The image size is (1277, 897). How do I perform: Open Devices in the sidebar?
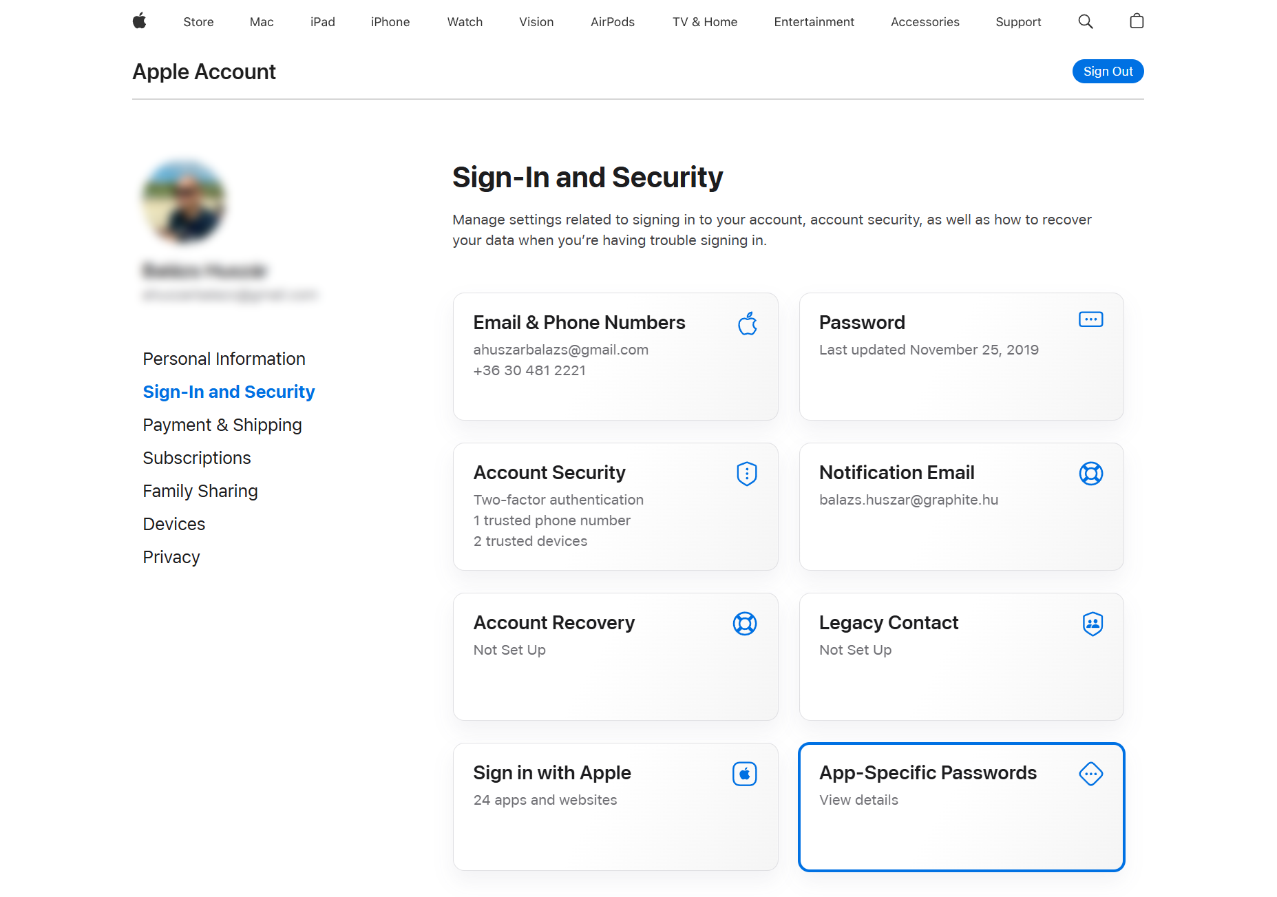point(174,524)
